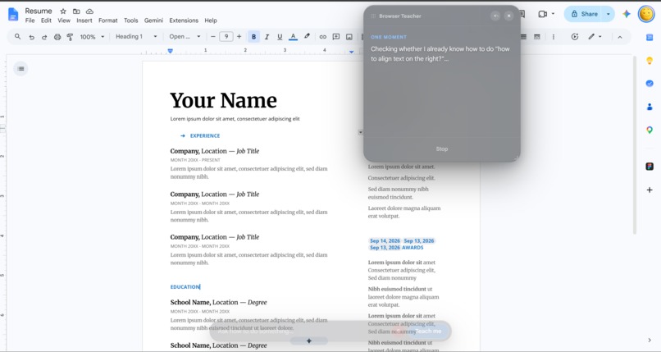Screen dimensions: 661x352
Task: Hide the menus with the up chevron
Action: pos(620,37)
